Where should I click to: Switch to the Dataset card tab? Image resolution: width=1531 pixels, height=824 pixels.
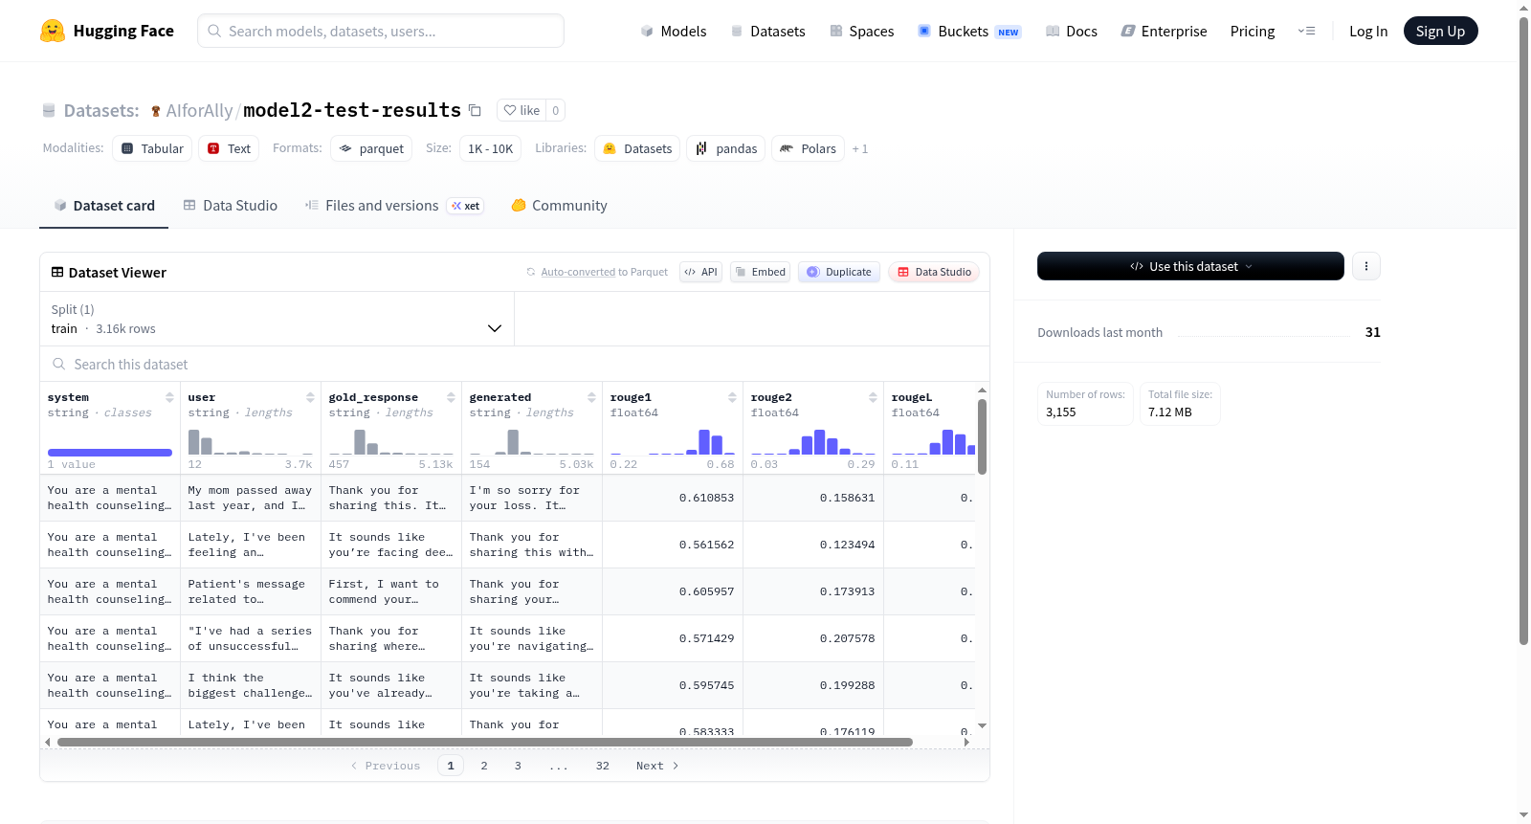pyautogui.click(x=104, y=206)
